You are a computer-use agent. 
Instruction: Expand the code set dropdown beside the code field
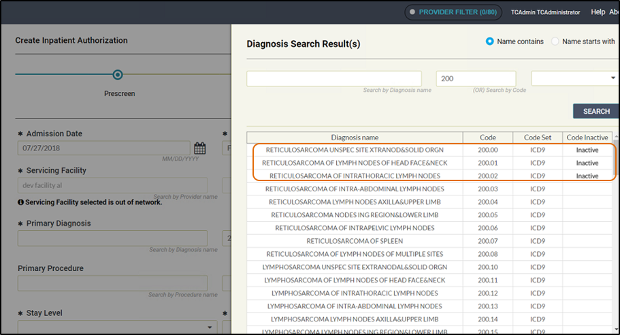(574, 78)
